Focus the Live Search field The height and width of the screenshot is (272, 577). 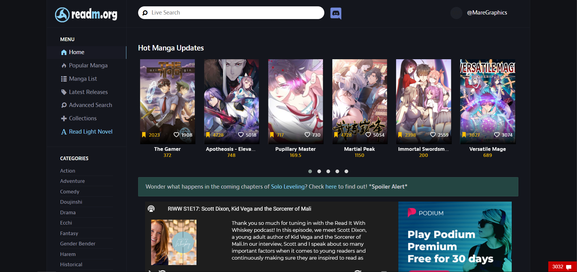tap(231, 13)
